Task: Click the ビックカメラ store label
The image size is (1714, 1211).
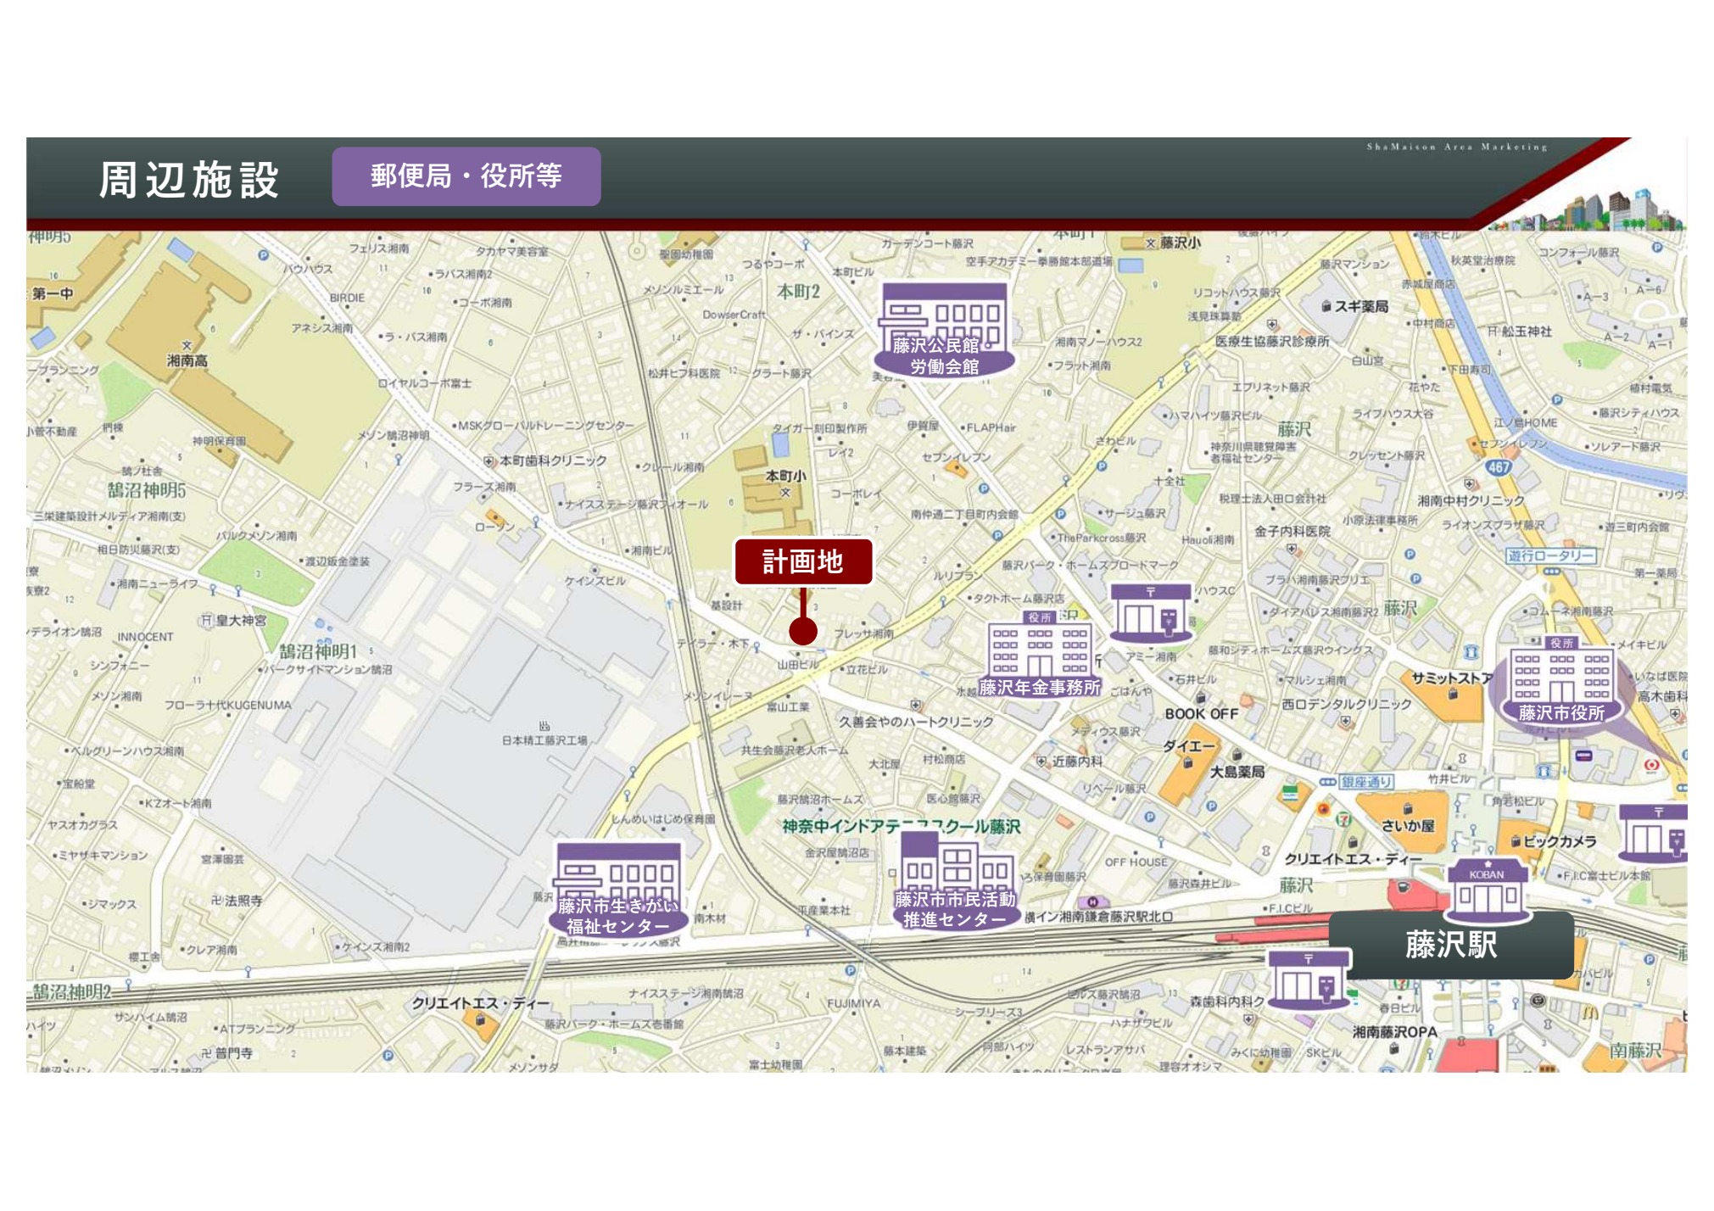Action: (1560, 841)
